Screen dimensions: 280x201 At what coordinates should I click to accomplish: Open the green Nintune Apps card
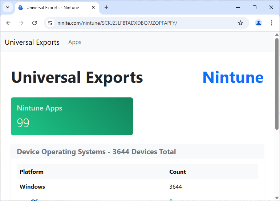(72, 116)
